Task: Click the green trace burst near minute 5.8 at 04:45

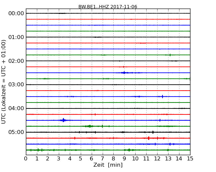Action: coord(90,126)
